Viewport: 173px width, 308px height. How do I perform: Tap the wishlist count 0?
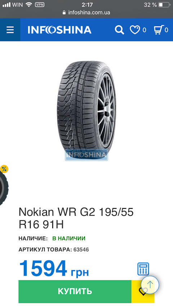coord(144,30)
